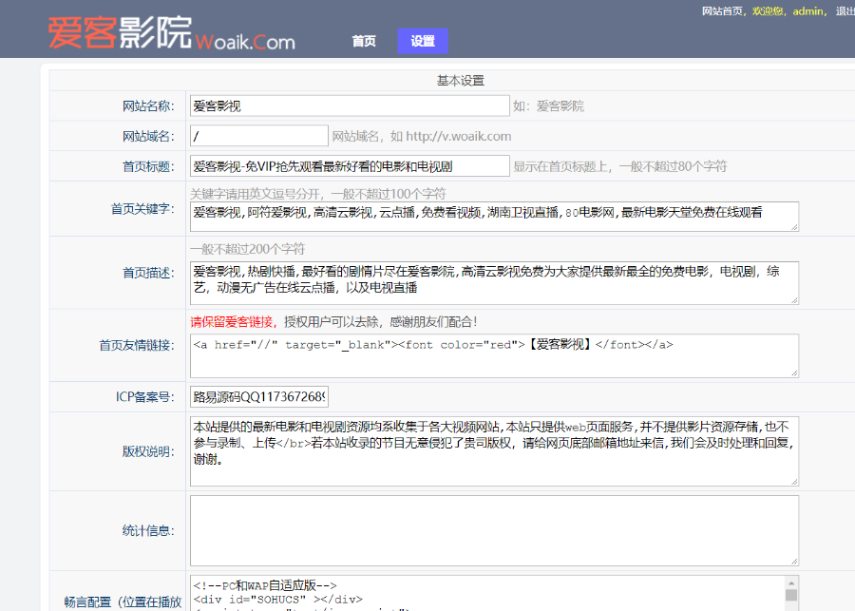Image resolution: width=855 pixels, height=611 pixels.
Task: Click the hint 一般不超过200个字符
Action: [x=247, y=249]
